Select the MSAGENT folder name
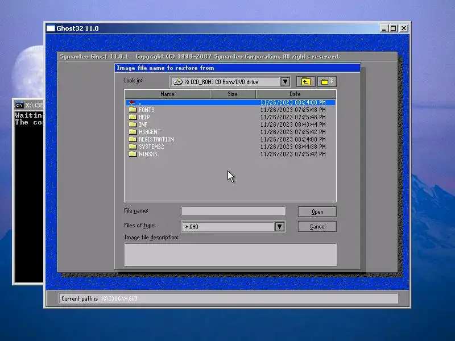The width and height of the screenshot is (455, 341). 150,132
